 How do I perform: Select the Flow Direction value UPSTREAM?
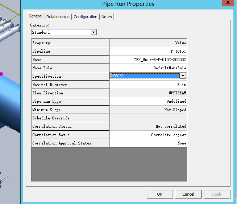(148, 93)
